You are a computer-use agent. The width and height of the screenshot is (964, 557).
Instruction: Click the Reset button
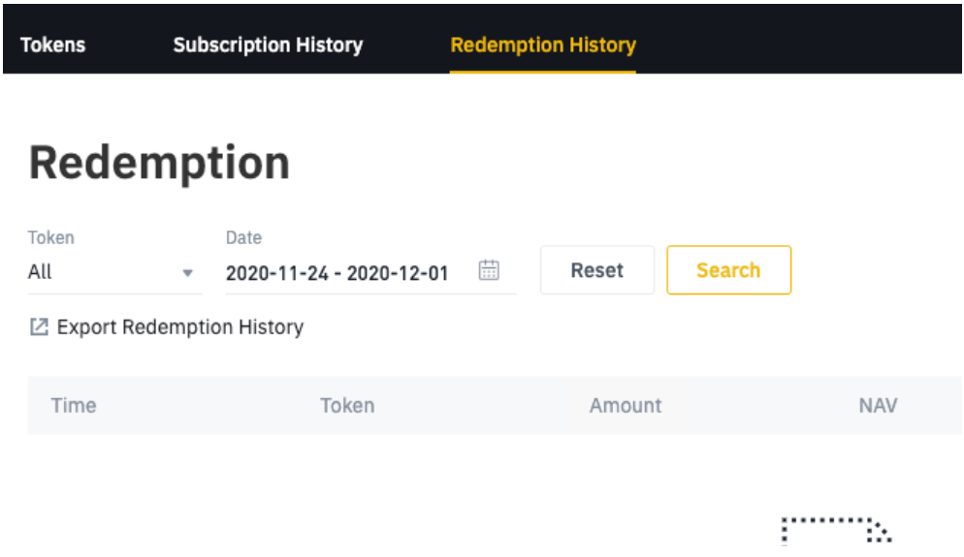597,270
